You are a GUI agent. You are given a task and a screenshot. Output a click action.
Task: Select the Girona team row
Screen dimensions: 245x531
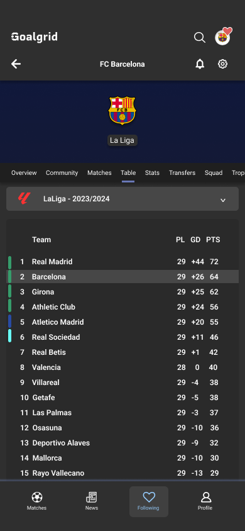click(122, 292)
